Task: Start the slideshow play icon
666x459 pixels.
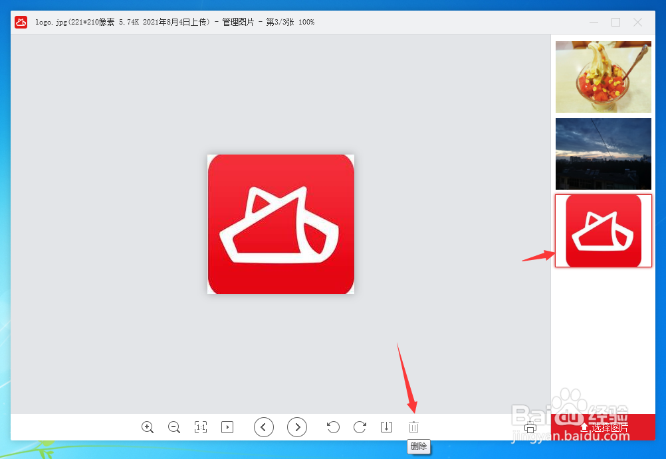Action: 227,426
